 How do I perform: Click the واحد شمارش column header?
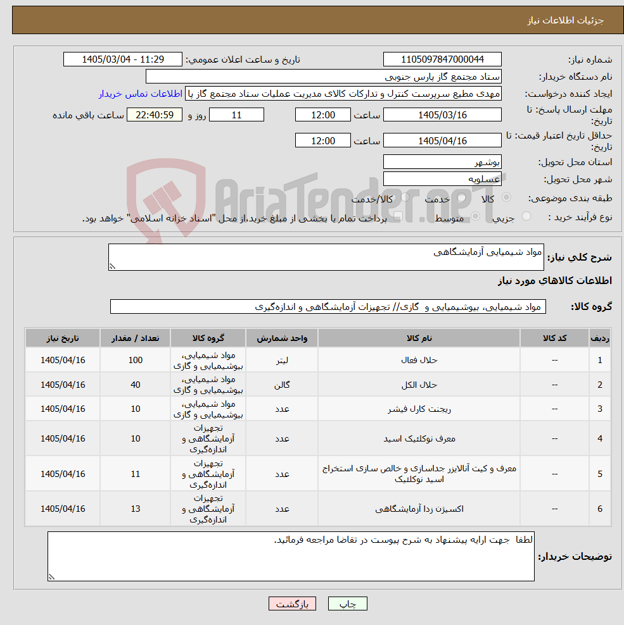282,338
